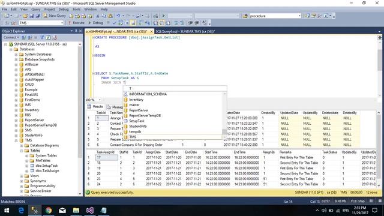This screenshot has width=384, height=216.
Task: Click the Open File folder icon
Action: tap(25, 16)
